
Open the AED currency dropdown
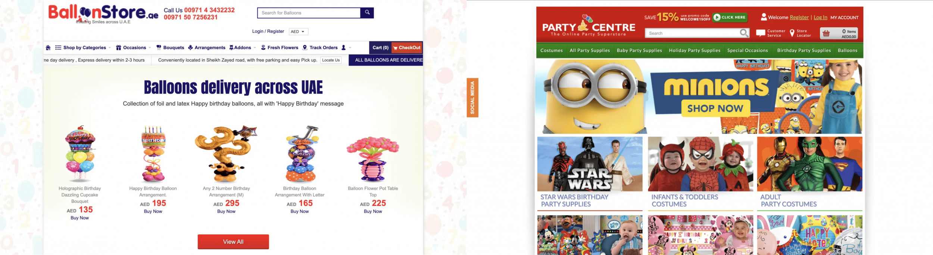point(299,32)
